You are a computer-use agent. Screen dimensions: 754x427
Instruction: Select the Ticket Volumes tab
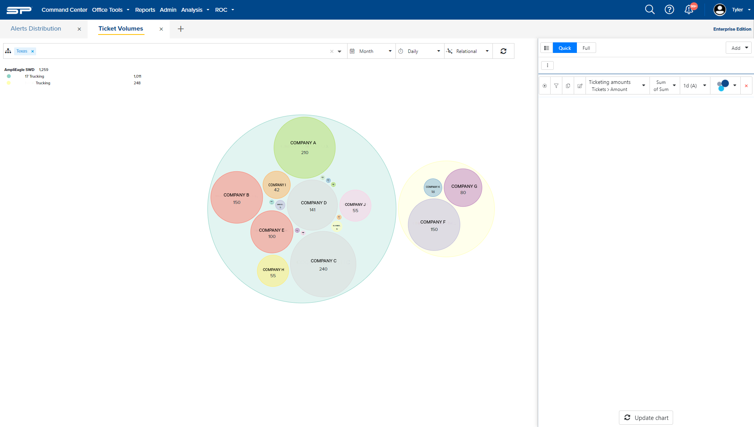[121, 29]
